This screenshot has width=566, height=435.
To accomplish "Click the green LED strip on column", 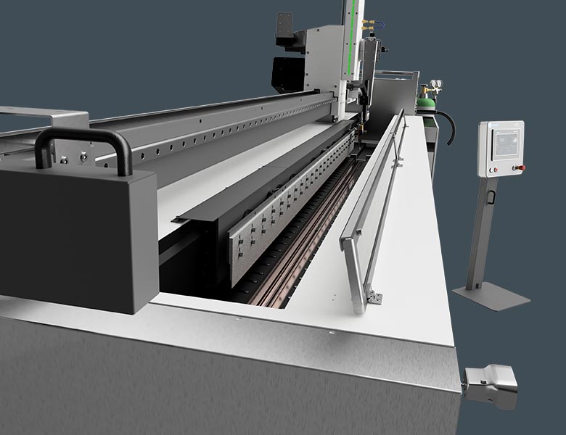I will 353,36.
